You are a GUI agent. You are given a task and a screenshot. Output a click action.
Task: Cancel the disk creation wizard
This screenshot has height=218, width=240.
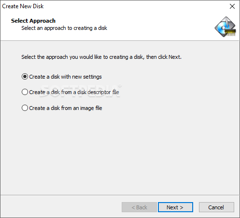[x=216, y=207]
